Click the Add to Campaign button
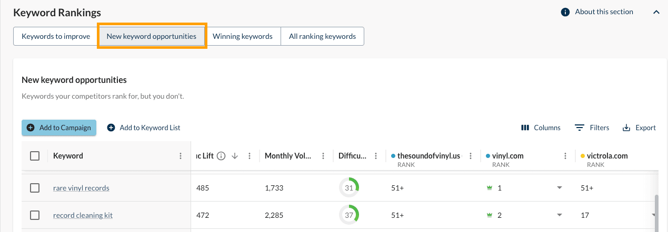The height and width of the screenshot is (232, 668). [x=59, y=128]
